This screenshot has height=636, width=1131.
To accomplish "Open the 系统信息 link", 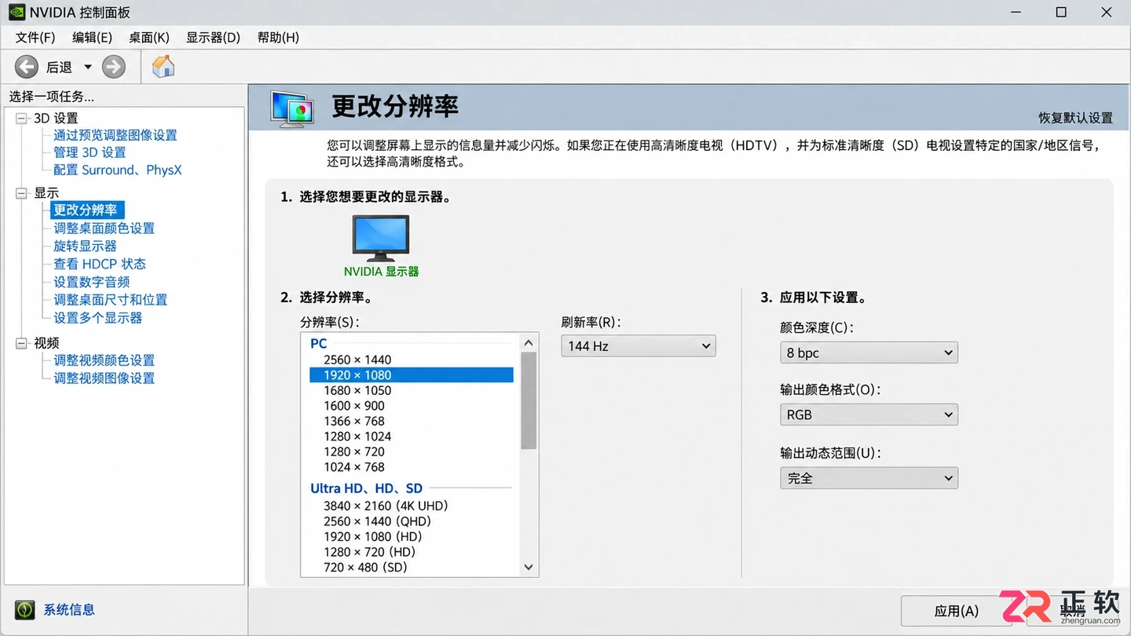I will (69, 609).
